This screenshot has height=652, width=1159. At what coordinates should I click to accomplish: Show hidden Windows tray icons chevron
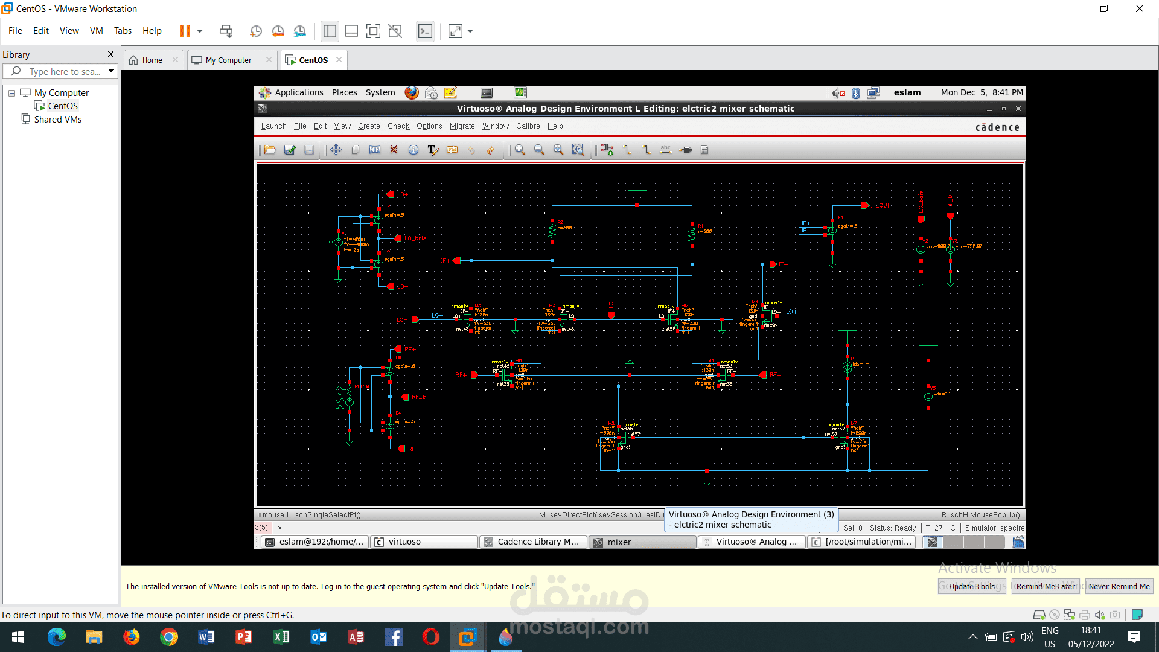[972, 637]
